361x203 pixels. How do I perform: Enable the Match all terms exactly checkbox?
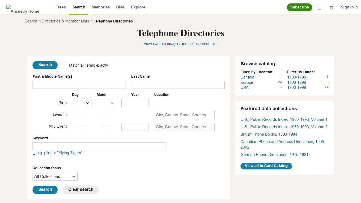tap(65, 65)
